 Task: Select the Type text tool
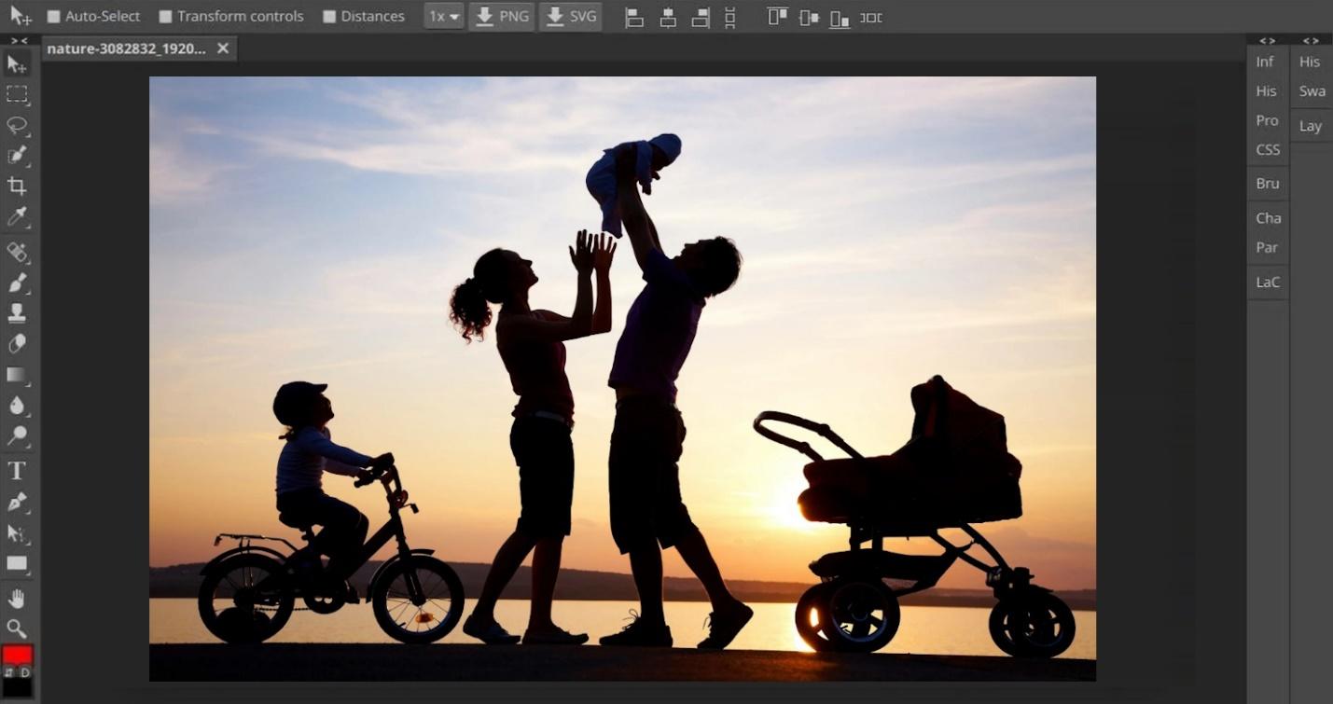tap(17, 471)
